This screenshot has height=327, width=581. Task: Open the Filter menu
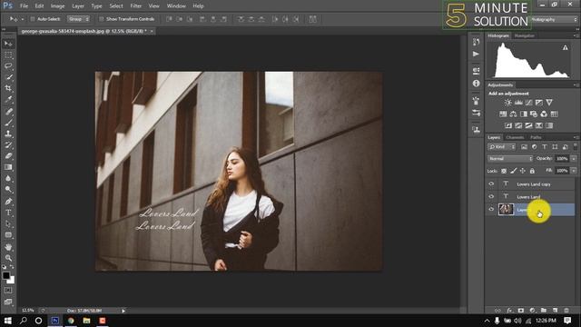135,6
